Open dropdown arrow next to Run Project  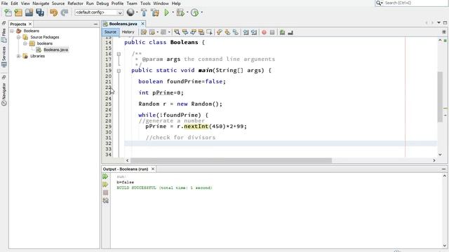click(173, 13)
